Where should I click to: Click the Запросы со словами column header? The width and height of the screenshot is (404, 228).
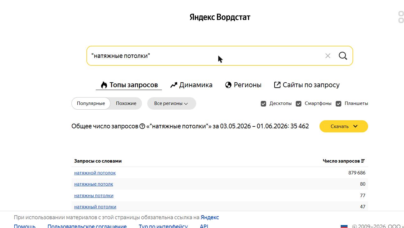98,161
